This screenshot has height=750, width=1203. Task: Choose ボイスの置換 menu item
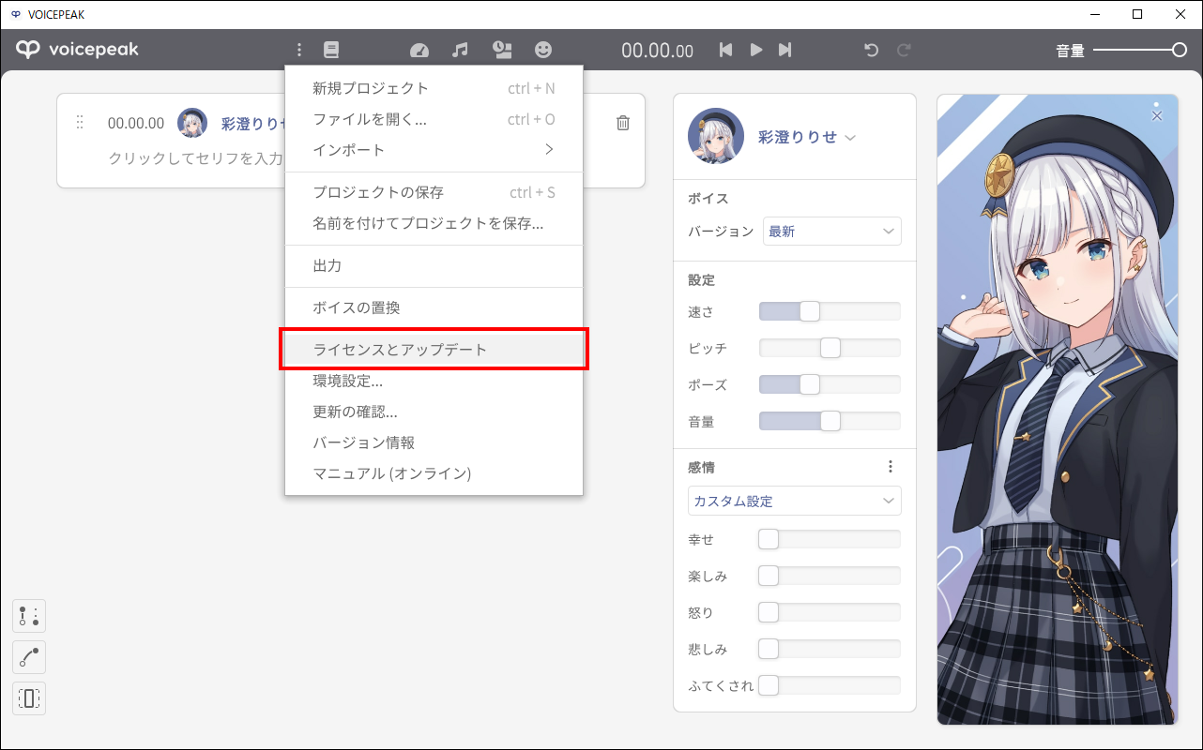[434, 307]
